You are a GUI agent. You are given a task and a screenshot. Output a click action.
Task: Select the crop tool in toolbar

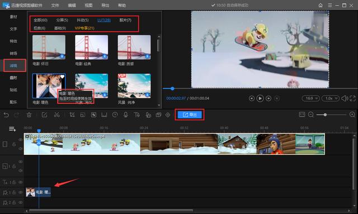(72, 115)
